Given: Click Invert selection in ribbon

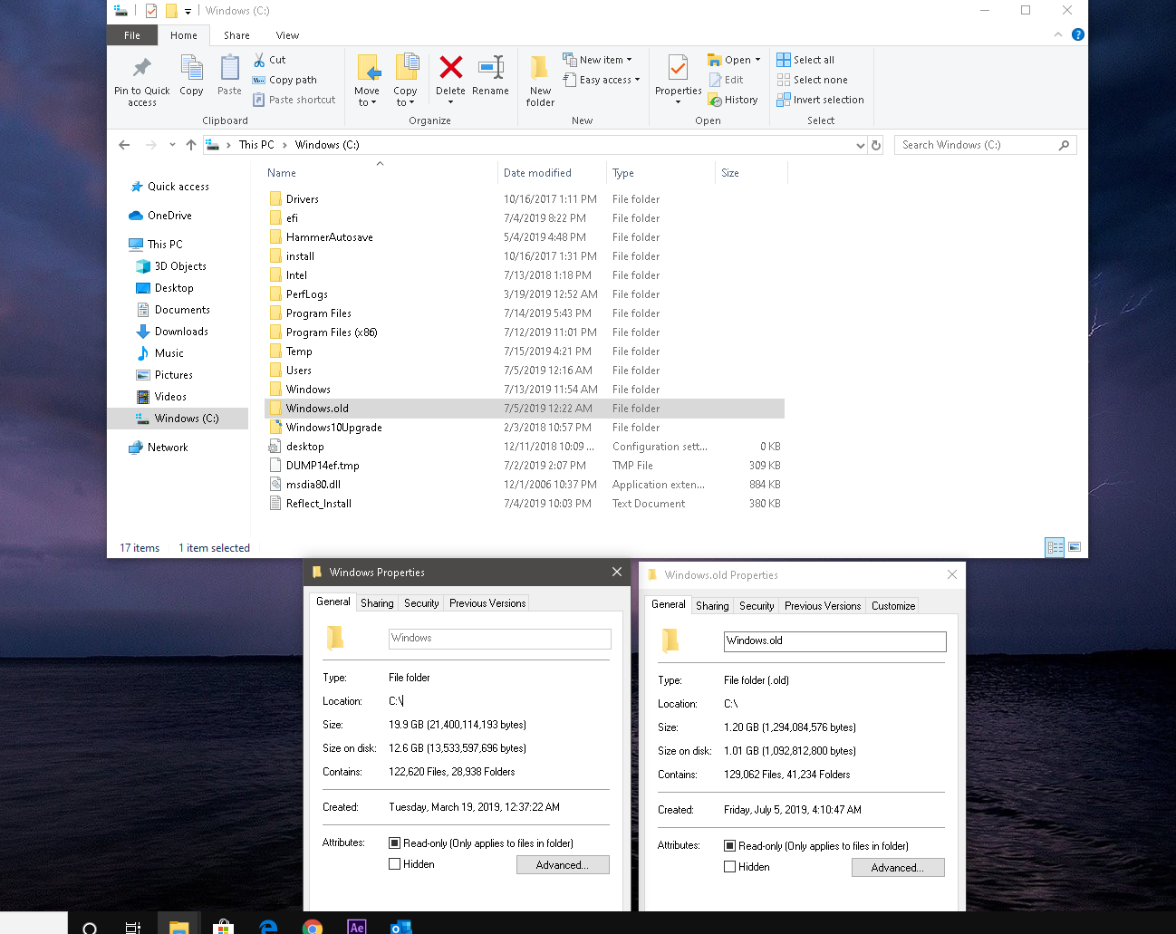Looking at the screenshot, I should [820, 100].
